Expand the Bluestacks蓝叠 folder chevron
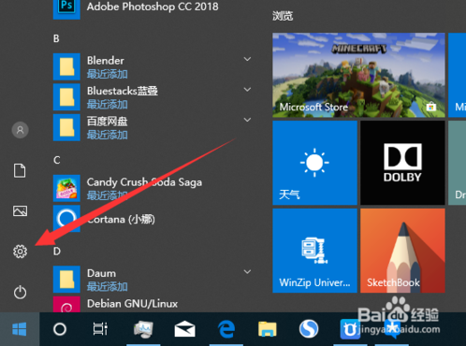 tap(247, 90)
